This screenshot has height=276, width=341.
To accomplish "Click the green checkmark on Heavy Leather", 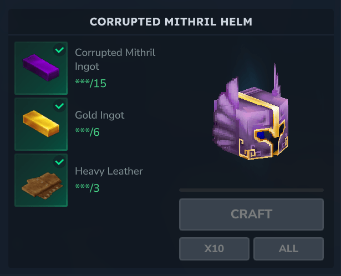I will [59, 162].
